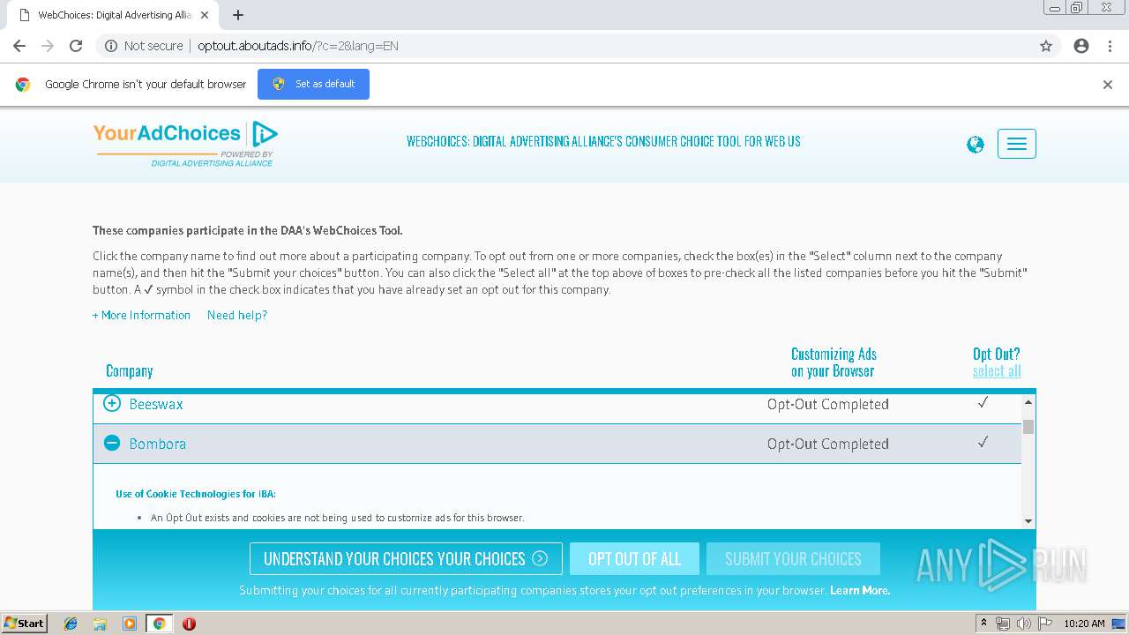Click the browser forward arrow
Screen dimensions: 1129x635
tap(48, 46)
